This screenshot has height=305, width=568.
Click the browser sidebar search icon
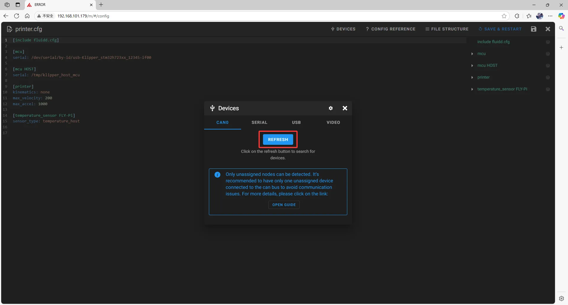click(x=561, y=29)
